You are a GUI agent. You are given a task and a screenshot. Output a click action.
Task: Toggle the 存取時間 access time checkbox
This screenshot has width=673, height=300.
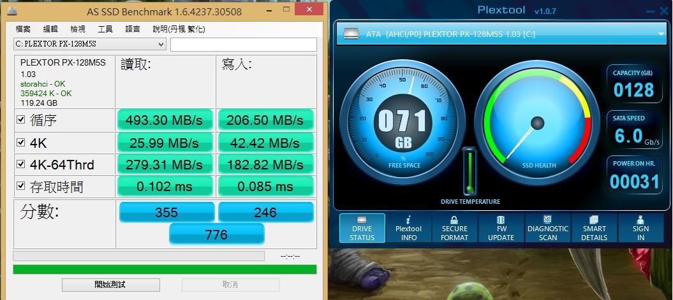(20, 185)
